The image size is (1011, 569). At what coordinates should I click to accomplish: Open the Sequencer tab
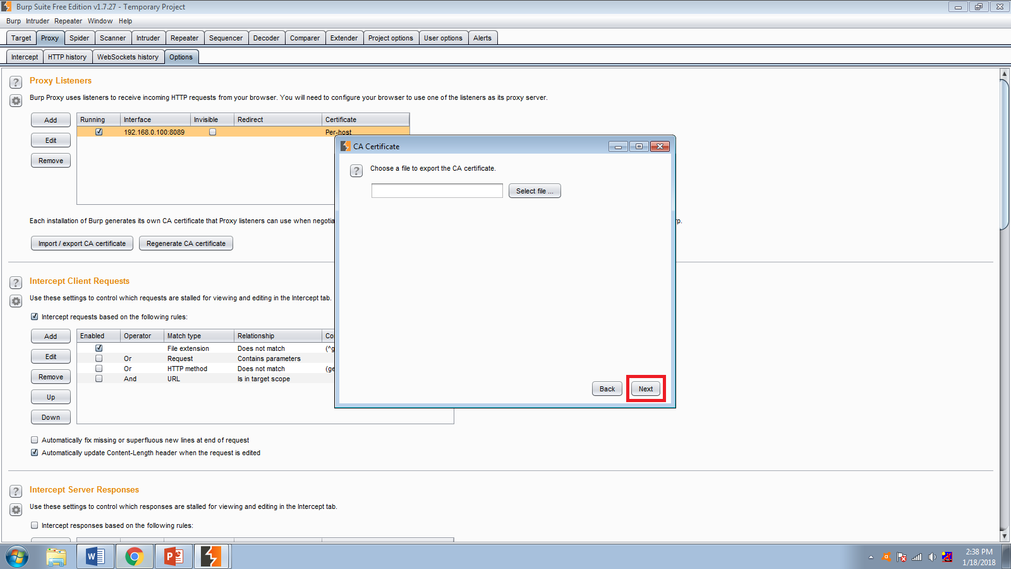226,38
